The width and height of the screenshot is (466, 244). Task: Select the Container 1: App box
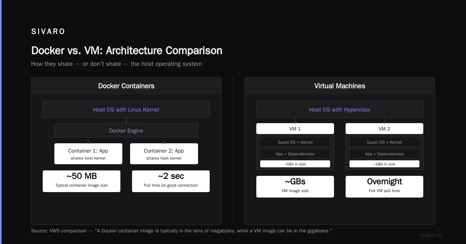tap(88, 154)
